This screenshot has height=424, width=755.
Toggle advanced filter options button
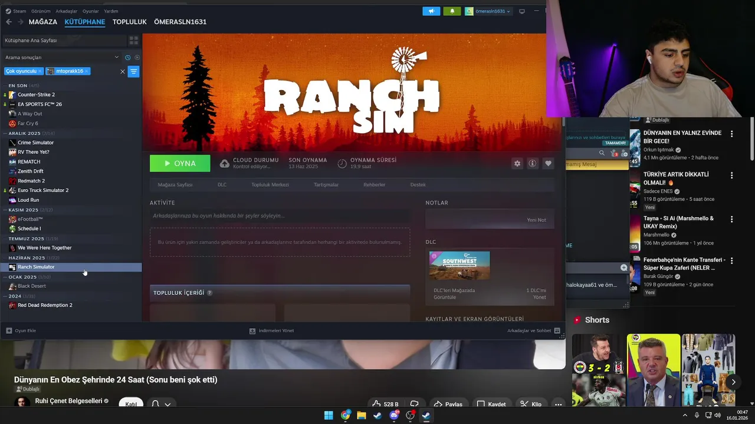pos(134,71)
